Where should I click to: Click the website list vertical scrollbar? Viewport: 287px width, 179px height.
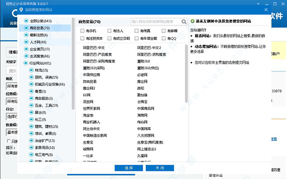point(187,73)
